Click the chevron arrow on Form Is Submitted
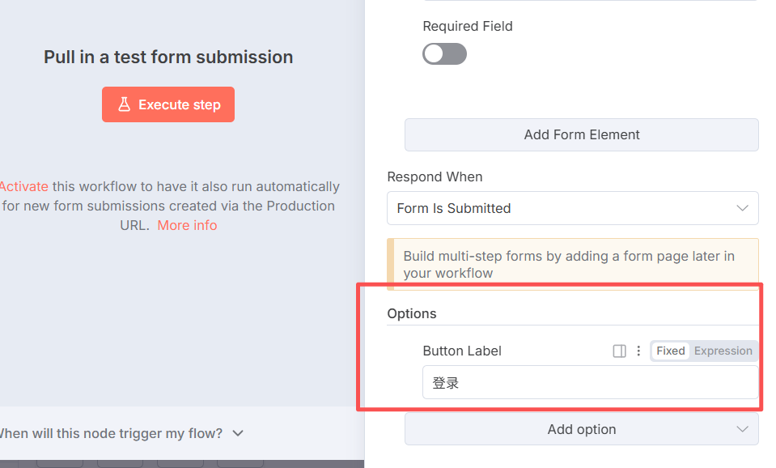Viewport: 776px width, 468px height. coord(742,208)
